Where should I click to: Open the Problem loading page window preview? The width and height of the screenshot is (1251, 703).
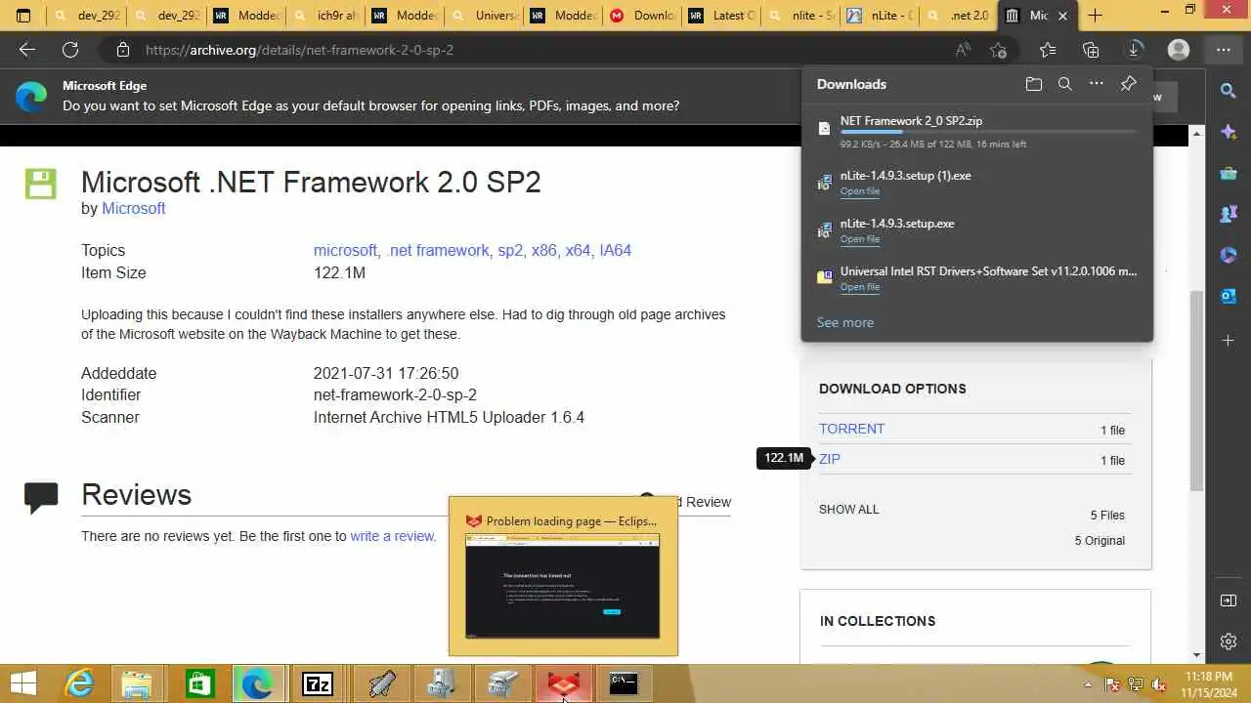[563, 576]
